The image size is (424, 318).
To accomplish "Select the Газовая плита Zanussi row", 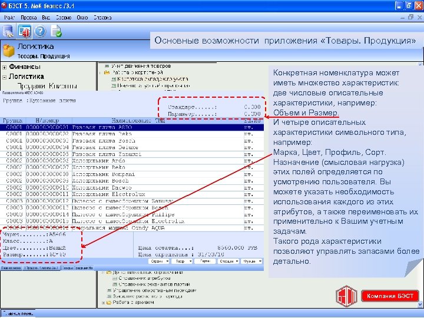I will point(132,154).
